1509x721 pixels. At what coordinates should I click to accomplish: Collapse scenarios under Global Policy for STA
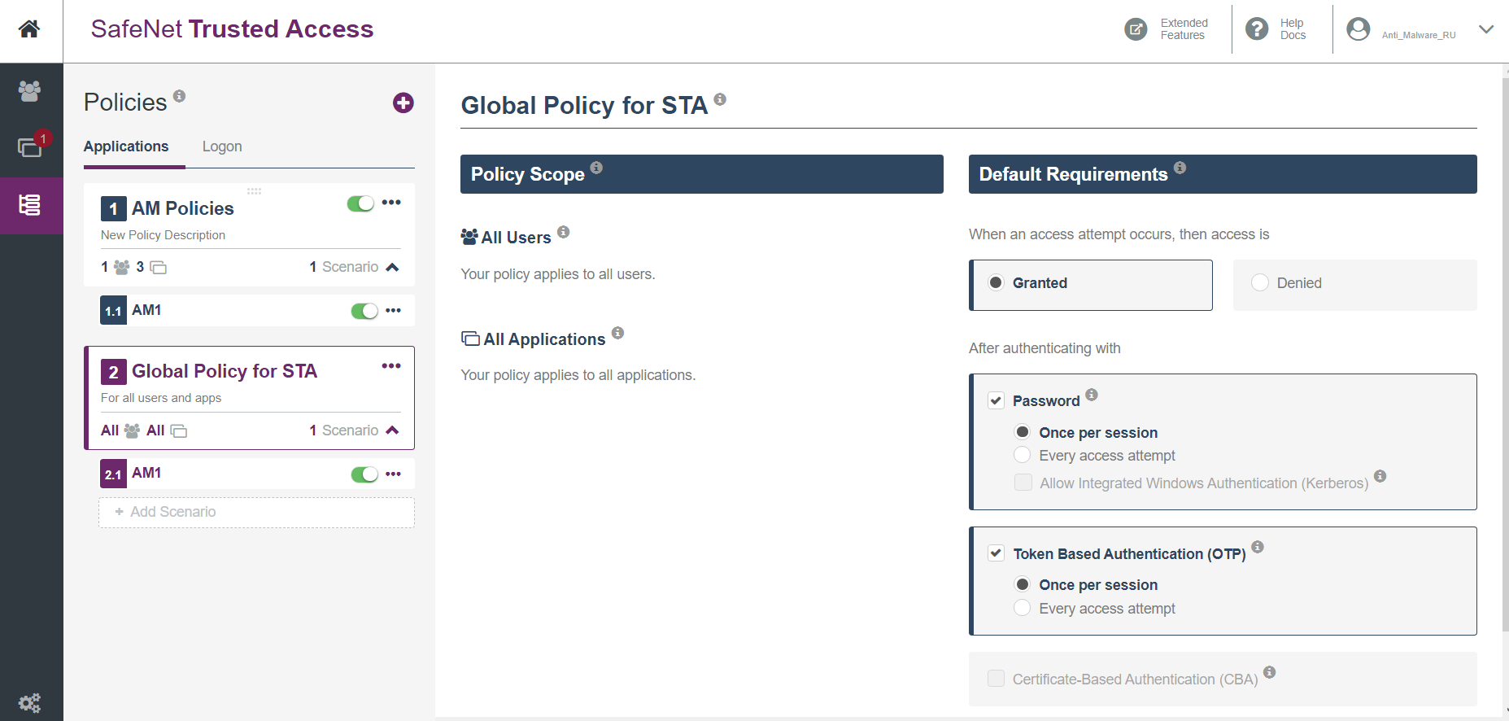point(392,430)
